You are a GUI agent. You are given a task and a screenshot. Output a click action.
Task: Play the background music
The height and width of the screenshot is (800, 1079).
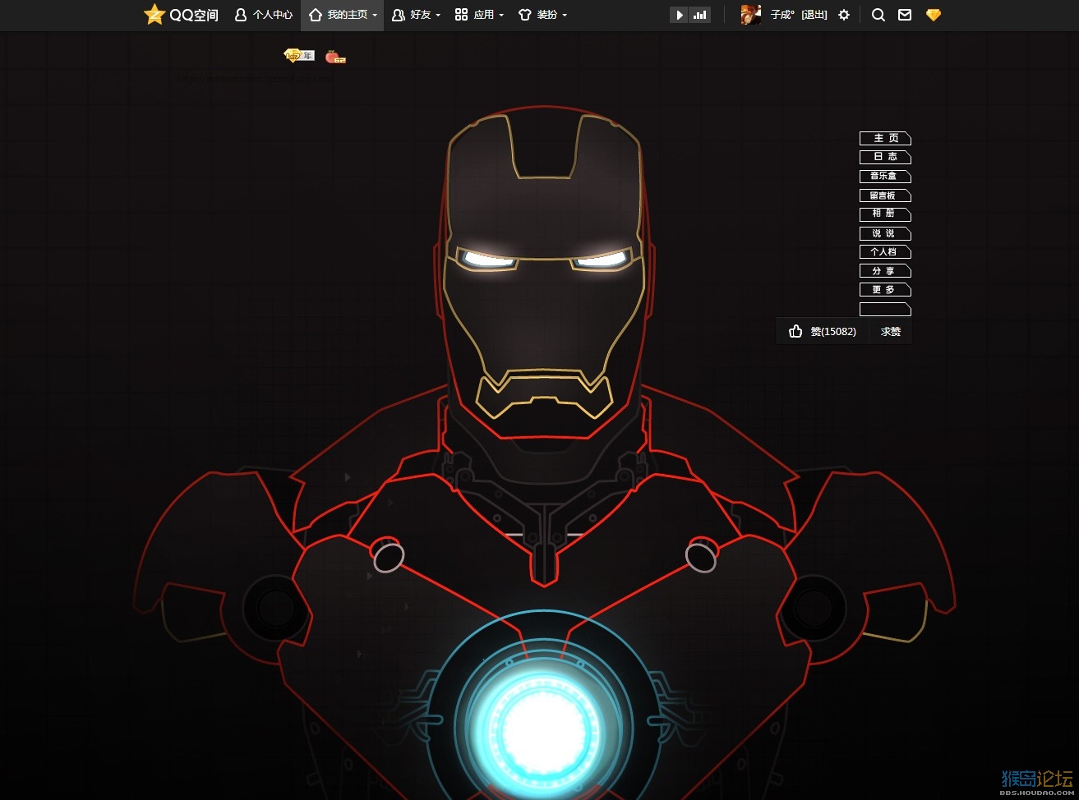(x=679, y=15)
